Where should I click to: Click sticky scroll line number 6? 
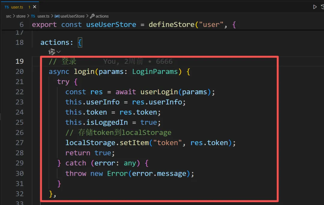coord(22,25)
